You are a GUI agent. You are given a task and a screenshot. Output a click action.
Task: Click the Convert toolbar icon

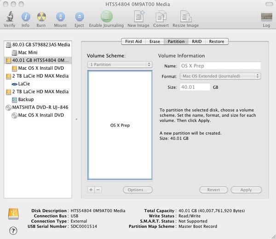pos(161,17)
